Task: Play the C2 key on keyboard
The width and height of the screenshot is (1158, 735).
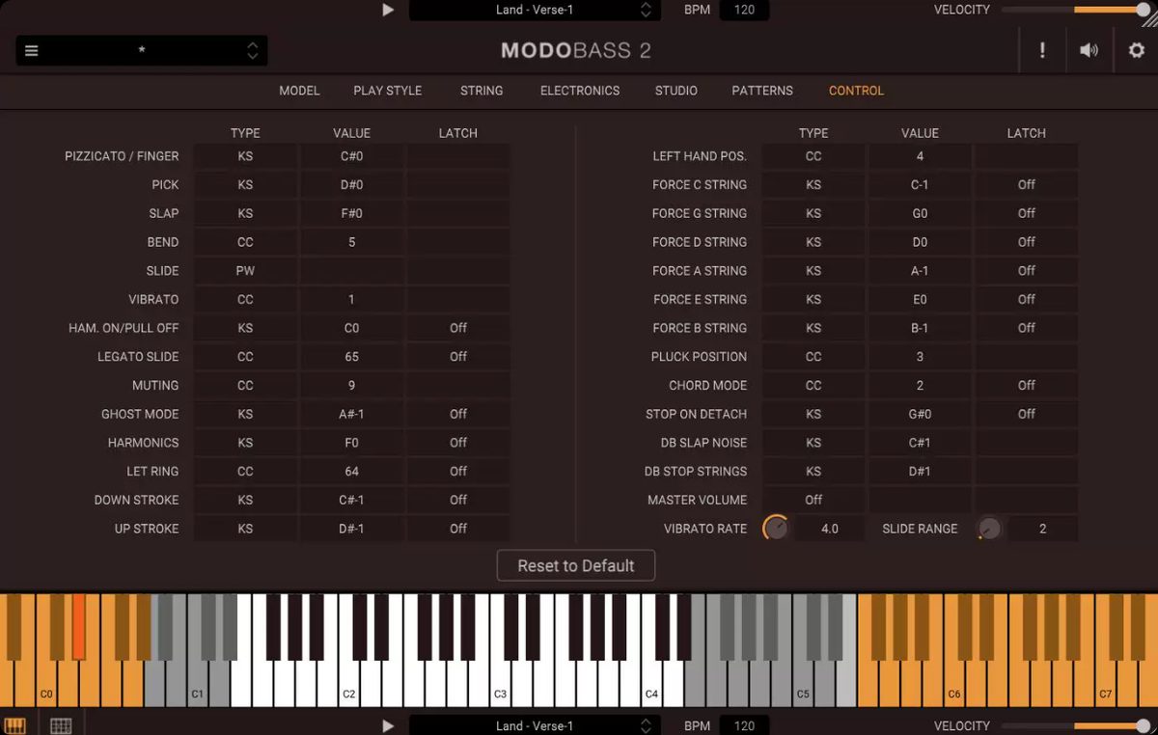Action: tap(349, 685)
